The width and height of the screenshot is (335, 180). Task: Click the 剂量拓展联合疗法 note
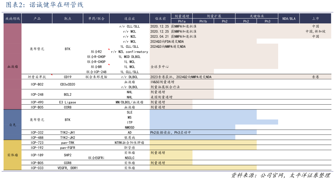pyautogui.click(x=165, y=87)
